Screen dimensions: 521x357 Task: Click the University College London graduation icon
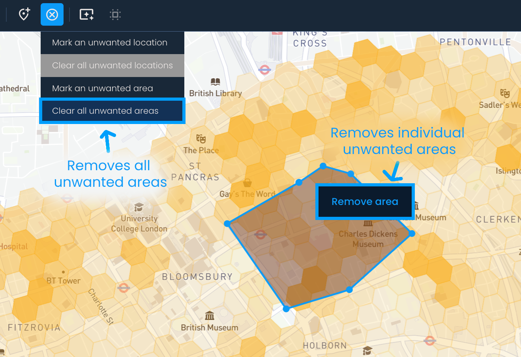tap(139, 207)
